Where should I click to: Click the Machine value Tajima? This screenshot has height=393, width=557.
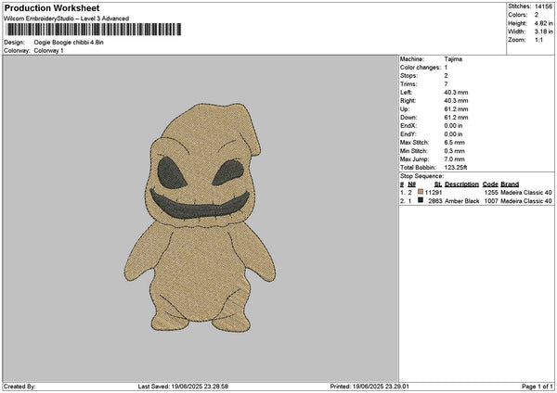[x=454, y=59]
